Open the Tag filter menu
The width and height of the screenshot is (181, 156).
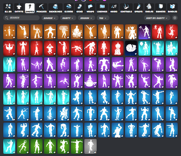tap(103, 18)
